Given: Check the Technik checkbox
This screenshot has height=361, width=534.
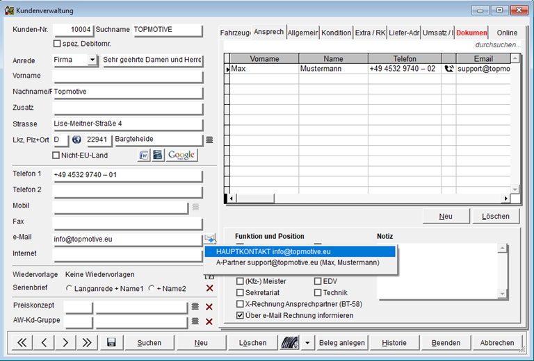Looking at the screenshot, I should [318, 292].
